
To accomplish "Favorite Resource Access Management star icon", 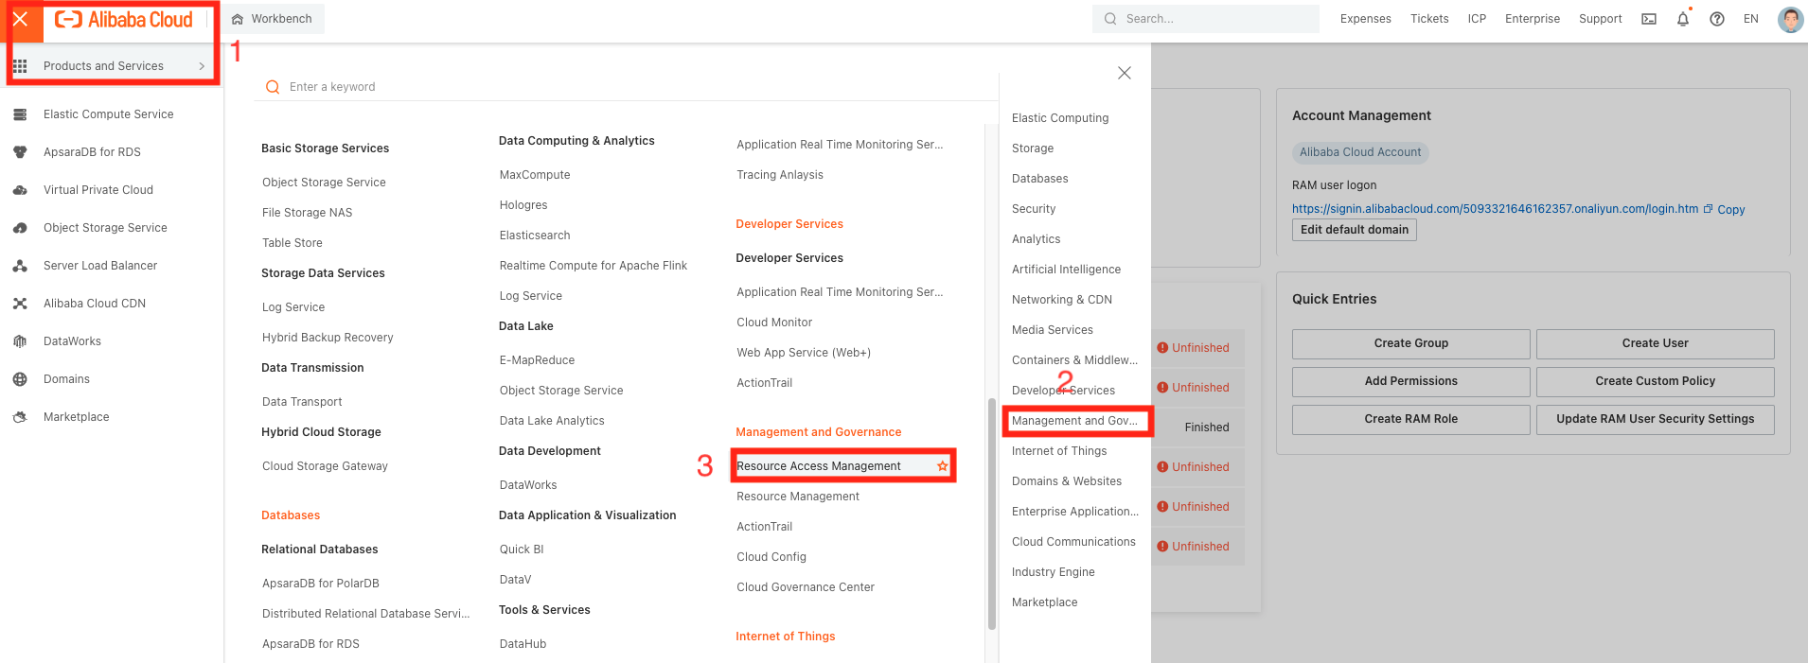I will 942,466.
